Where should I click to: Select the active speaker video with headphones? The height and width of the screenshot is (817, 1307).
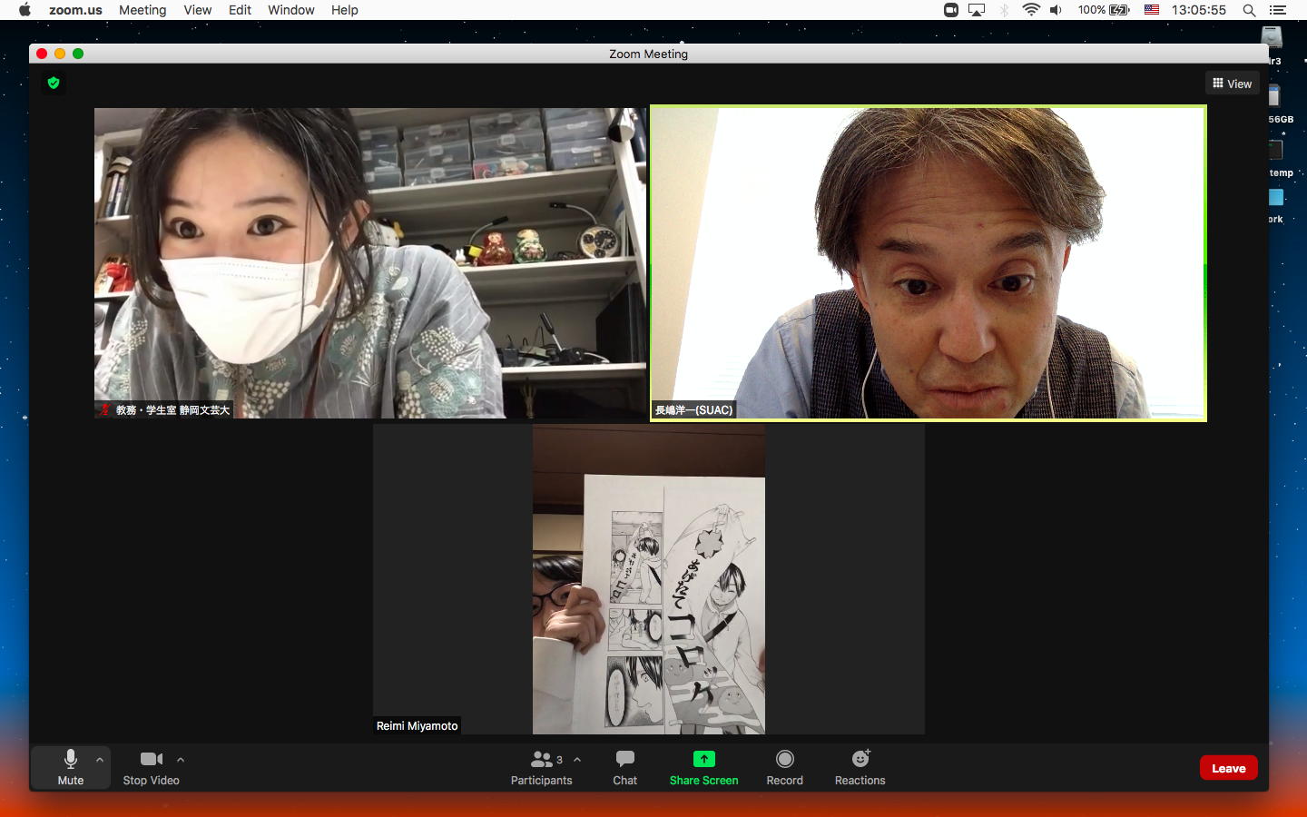[929, 263]
